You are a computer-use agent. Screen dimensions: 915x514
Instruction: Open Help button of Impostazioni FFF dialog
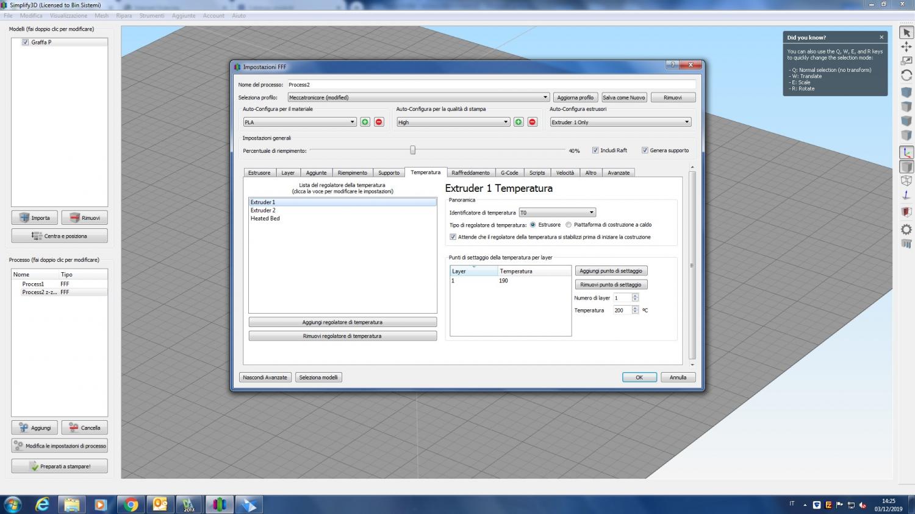(672, 65)
